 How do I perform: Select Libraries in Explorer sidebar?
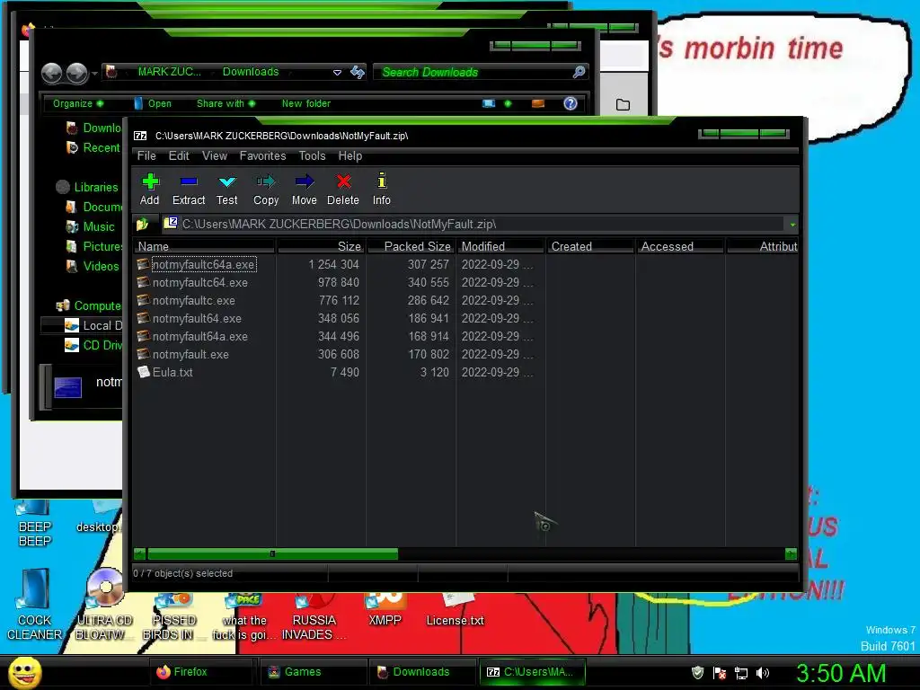[x=87, y=187]
